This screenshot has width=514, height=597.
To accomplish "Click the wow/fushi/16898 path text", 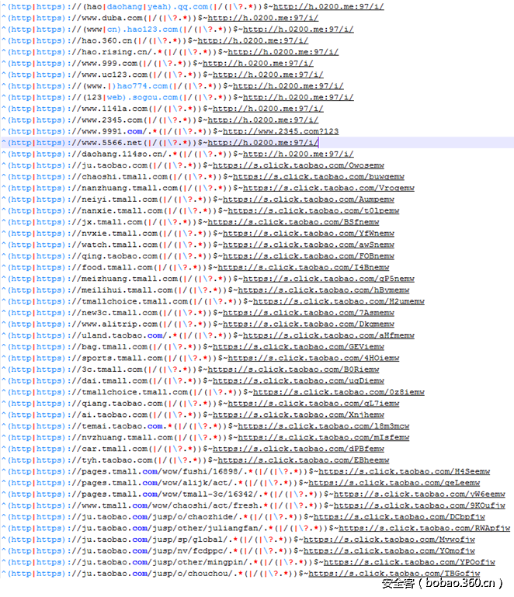I will [x=200, y=472].
